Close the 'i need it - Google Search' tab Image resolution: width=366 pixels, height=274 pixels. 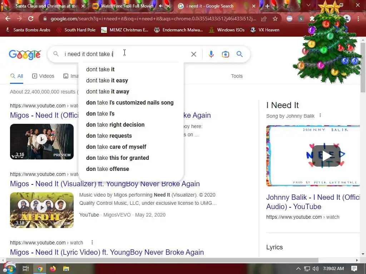[x=254, y=6]
